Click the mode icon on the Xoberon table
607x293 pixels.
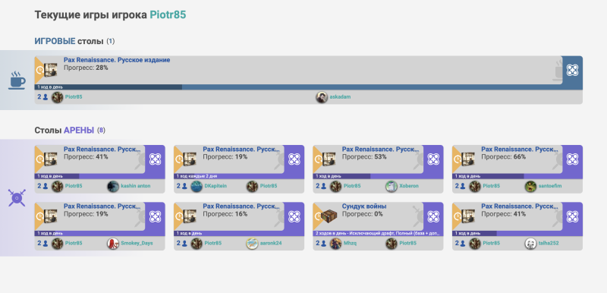tap(433, 159)
